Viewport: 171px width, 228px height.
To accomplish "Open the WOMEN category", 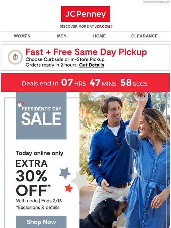I will [22, 36].
